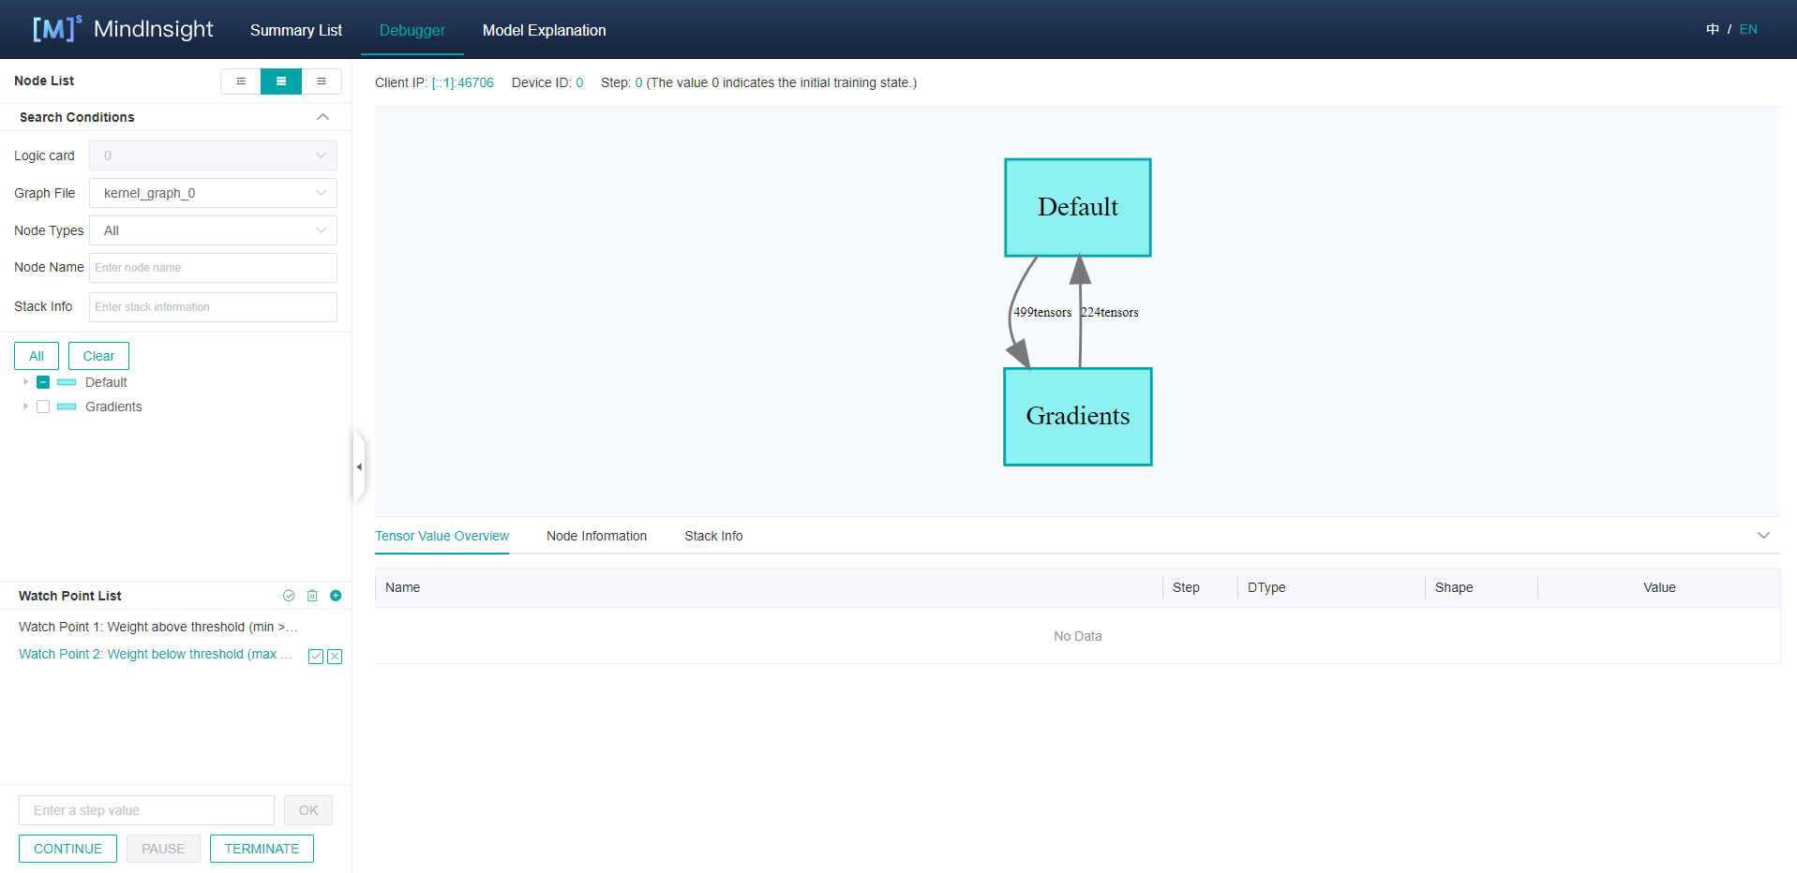Image resolution: width=1797 pixels, height=873 pixels.
Task: Open the Node Types dropdown
Action: (213, 230)
